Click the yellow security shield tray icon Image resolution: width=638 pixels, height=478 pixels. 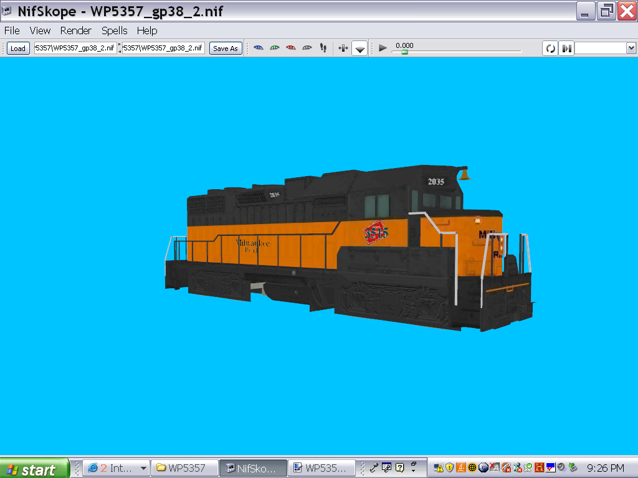[x=449, y=468]
